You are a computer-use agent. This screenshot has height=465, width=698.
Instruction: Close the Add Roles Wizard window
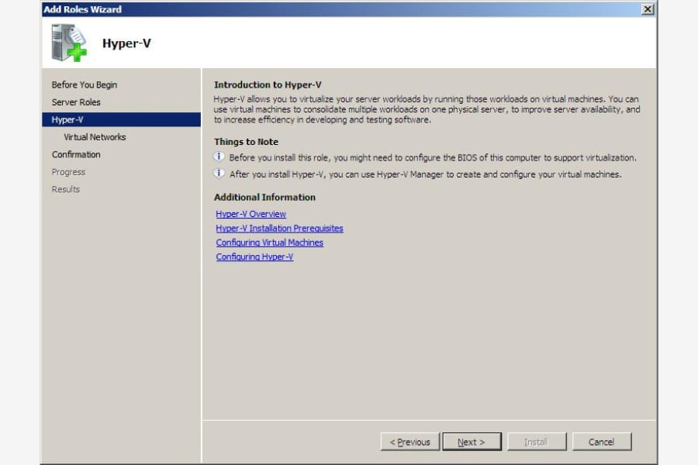click(648, 9)
